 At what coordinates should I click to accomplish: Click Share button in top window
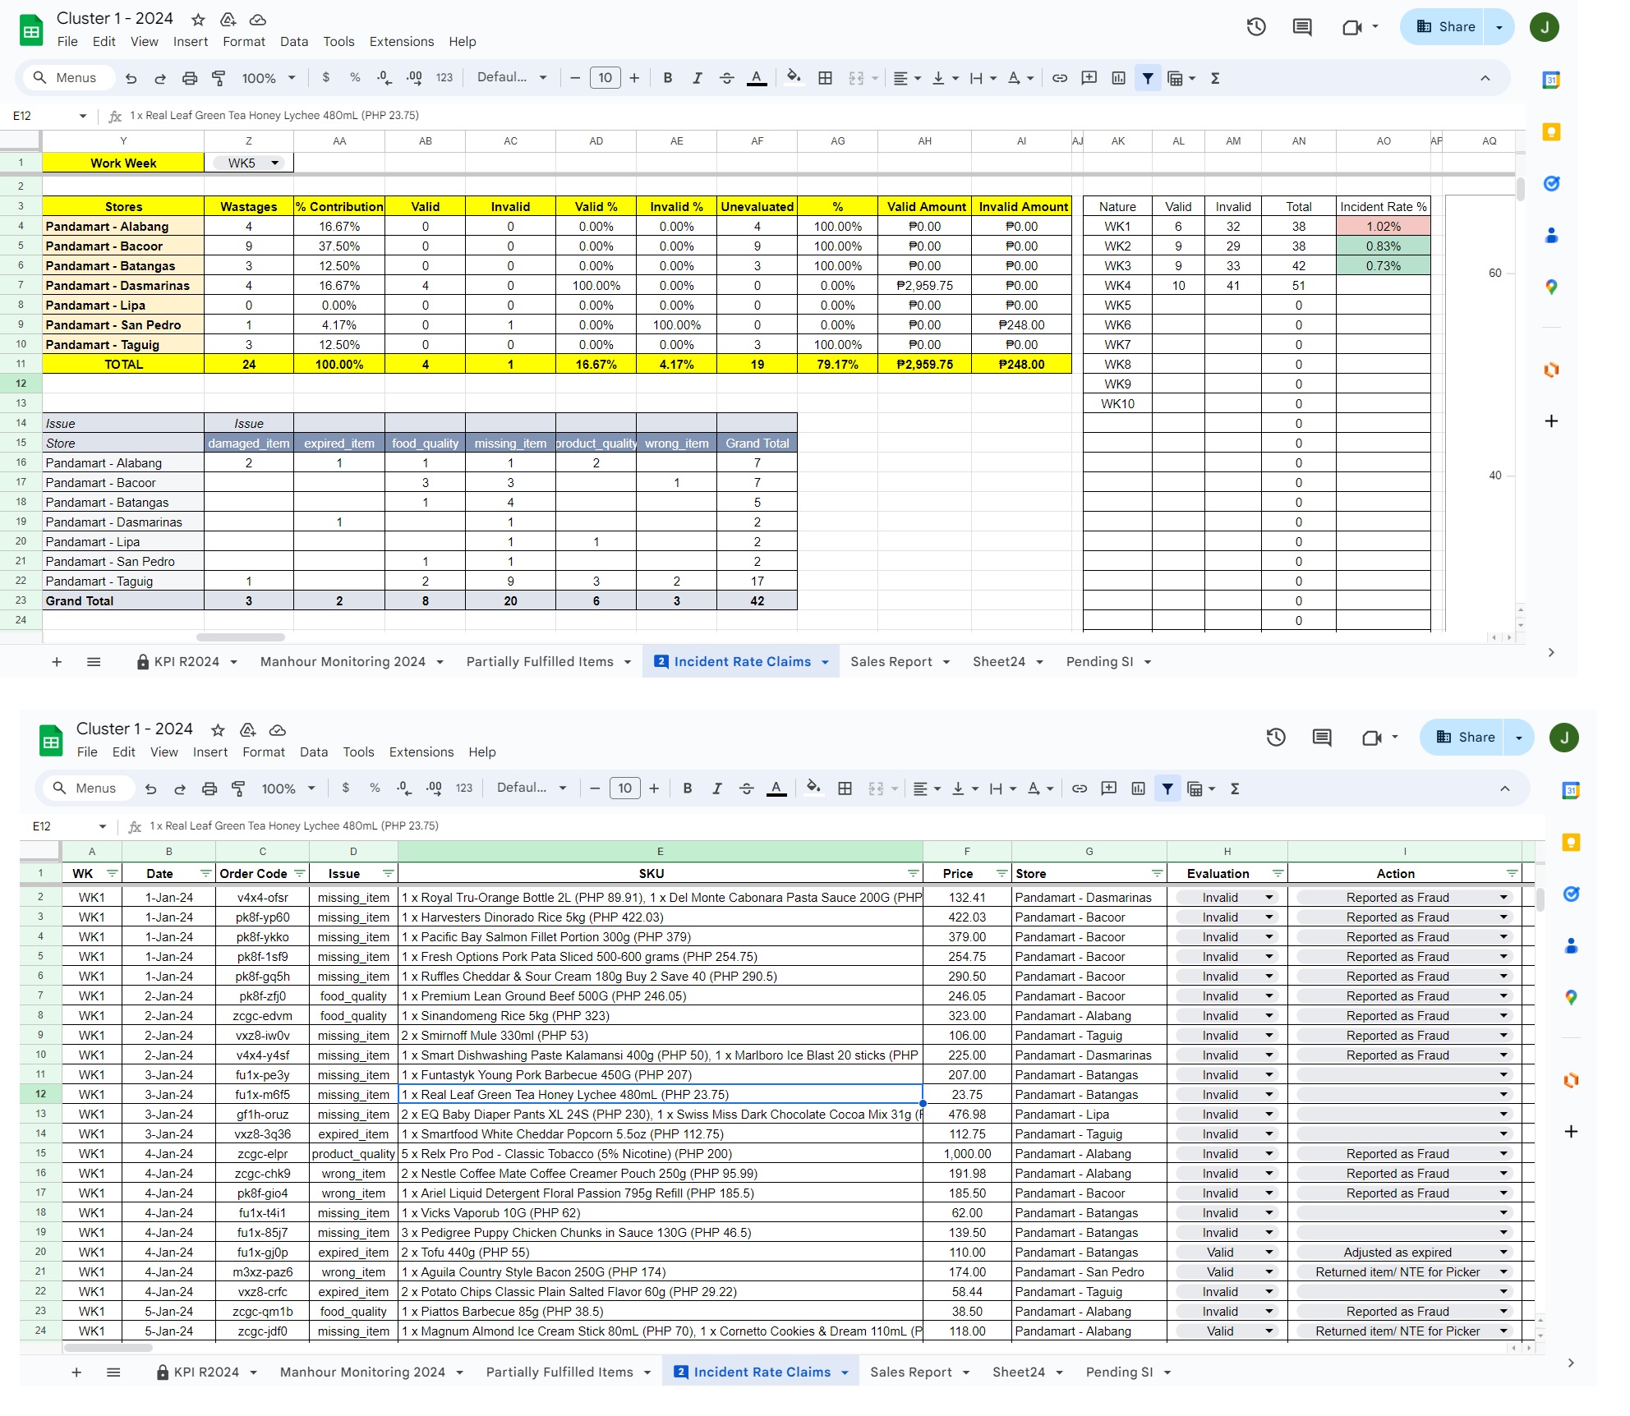pos(1446,27)
